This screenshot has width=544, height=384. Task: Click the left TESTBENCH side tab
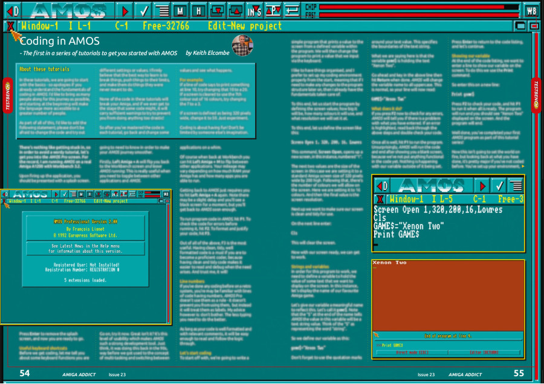click(8, 95)
